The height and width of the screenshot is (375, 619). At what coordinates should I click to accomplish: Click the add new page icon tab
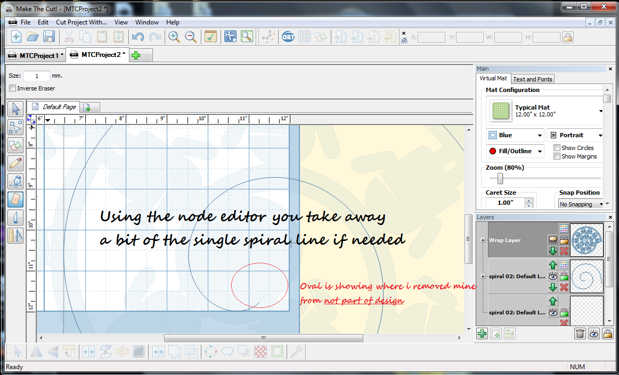[x=87, y=107]
